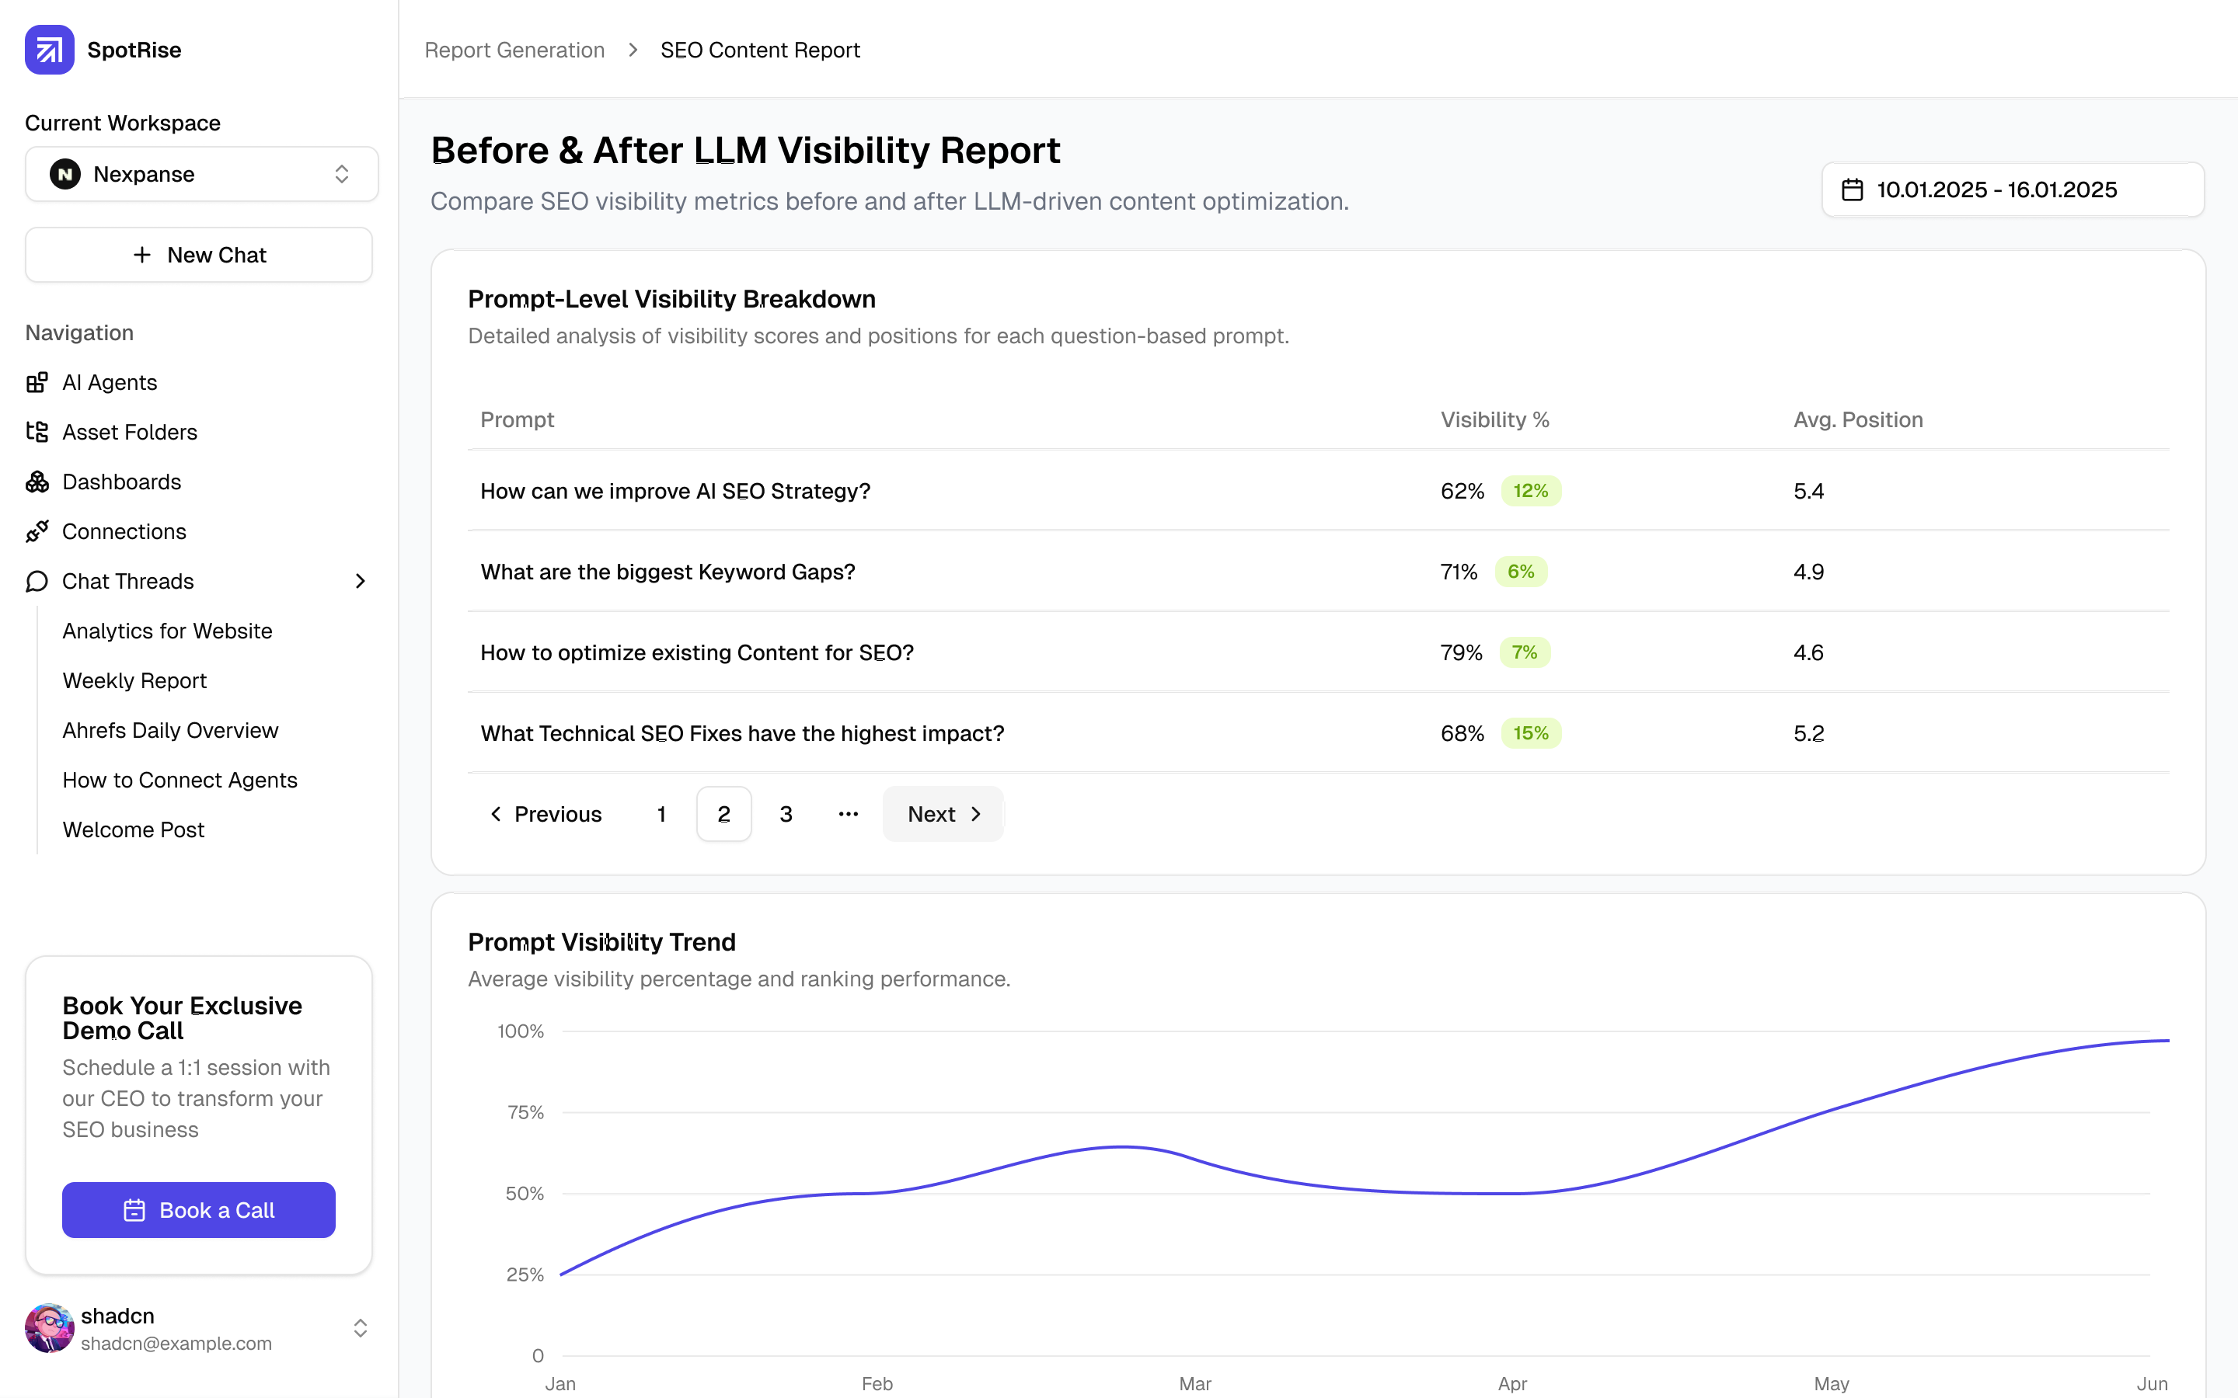The image size is (2238, 1398).
Task: Click the Connections plug icon
Action: 37,532
